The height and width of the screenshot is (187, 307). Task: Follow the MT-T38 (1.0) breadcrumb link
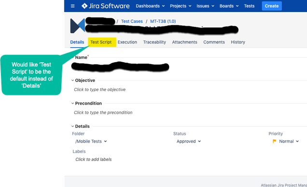(163, 21)
